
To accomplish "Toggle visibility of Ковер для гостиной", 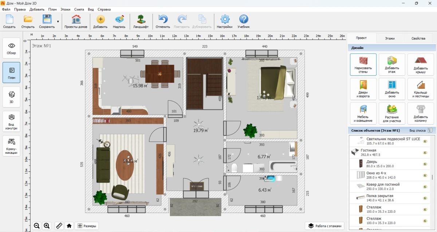I will (x=425, y=187).
